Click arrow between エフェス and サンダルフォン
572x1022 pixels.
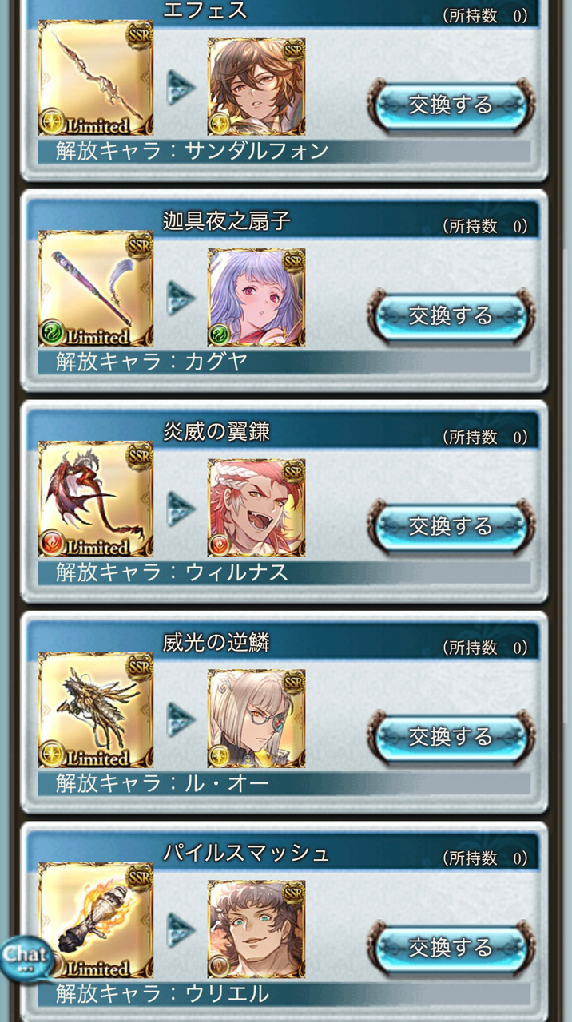[x=181, y=86]
